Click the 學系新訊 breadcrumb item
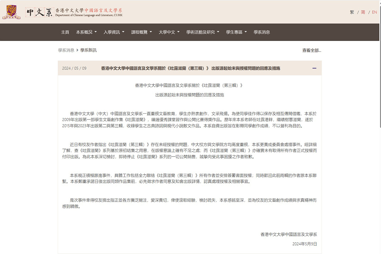Viewport: 381px width, 254px height. tap(88, 50)
